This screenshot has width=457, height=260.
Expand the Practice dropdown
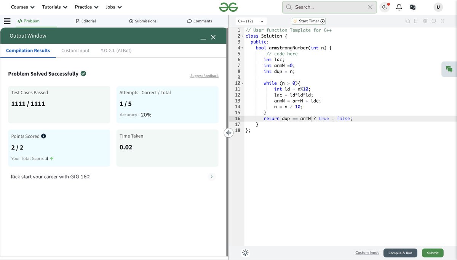[x=86, y=7]
